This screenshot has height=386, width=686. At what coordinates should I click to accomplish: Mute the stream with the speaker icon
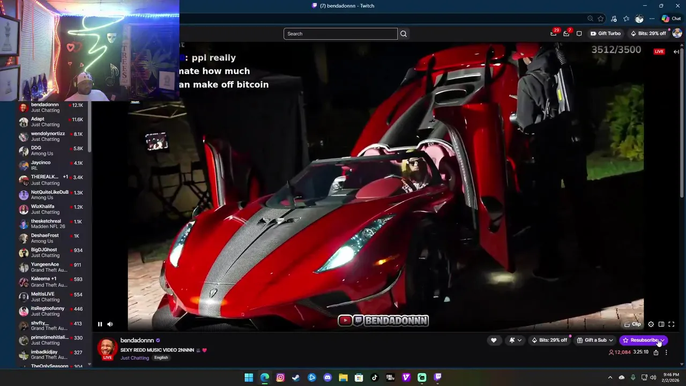(x=110, y=324)
